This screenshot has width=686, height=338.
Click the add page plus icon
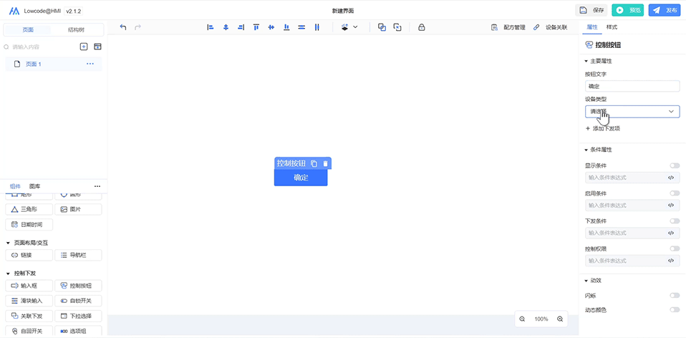coord(84,47)
